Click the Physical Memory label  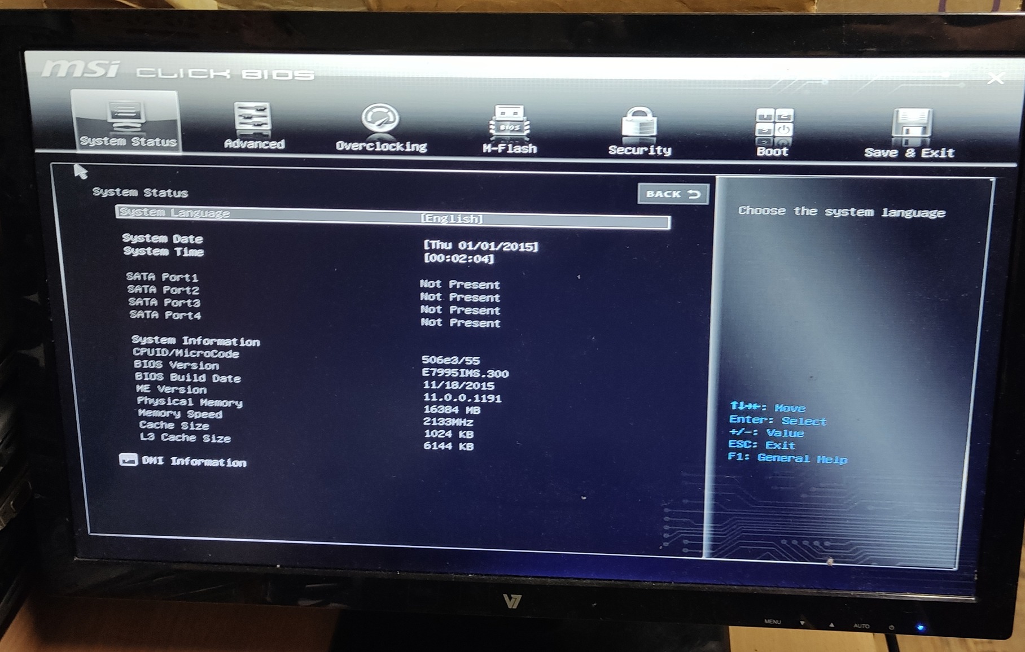click(x=190, y=402)
